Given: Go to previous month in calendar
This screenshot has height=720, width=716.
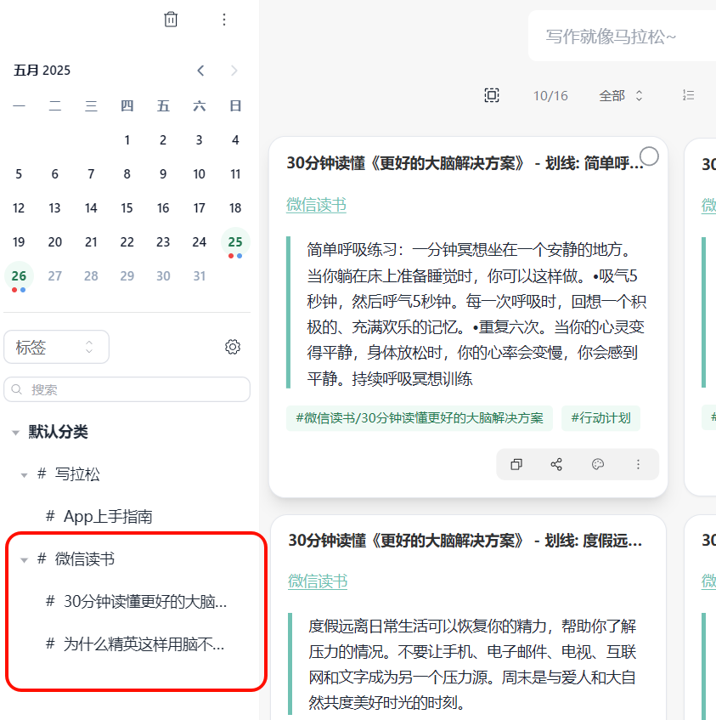Looking at the screenshot, I should tap(200, 71).
